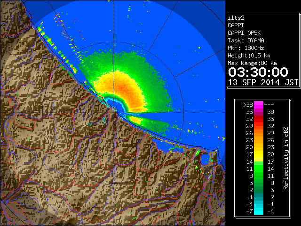Click the 'ilts2' label in info box
Screen dimensions: 301x226
[x=236, y=18]
